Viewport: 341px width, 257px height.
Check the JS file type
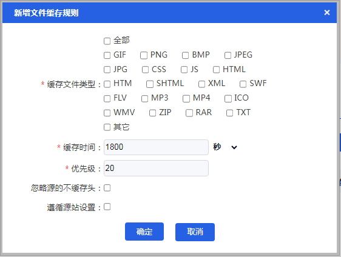pyautogui.click(x=184, y=70)
